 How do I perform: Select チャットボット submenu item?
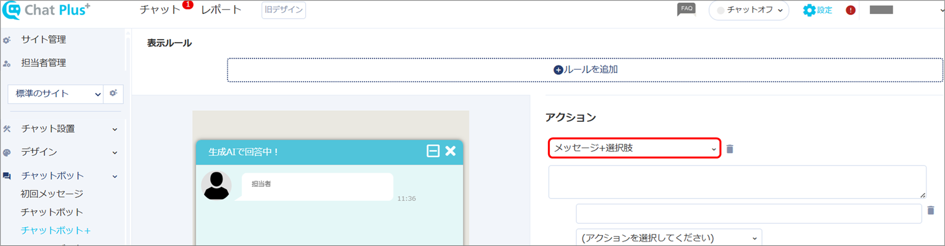point(52,212)
